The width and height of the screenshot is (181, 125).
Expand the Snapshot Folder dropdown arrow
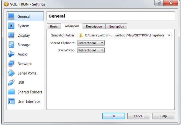coord(169,35)
